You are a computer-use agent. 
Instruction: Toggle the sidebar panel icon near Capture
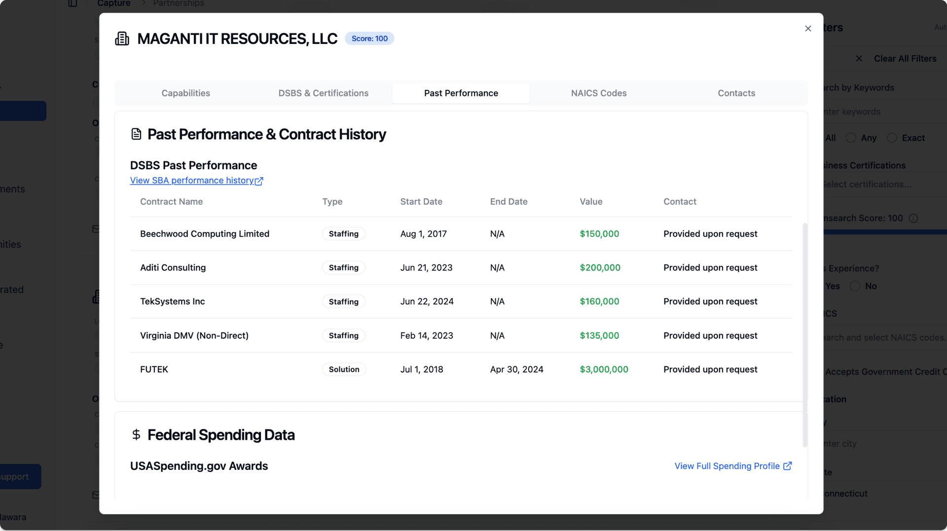click(73, 3)
